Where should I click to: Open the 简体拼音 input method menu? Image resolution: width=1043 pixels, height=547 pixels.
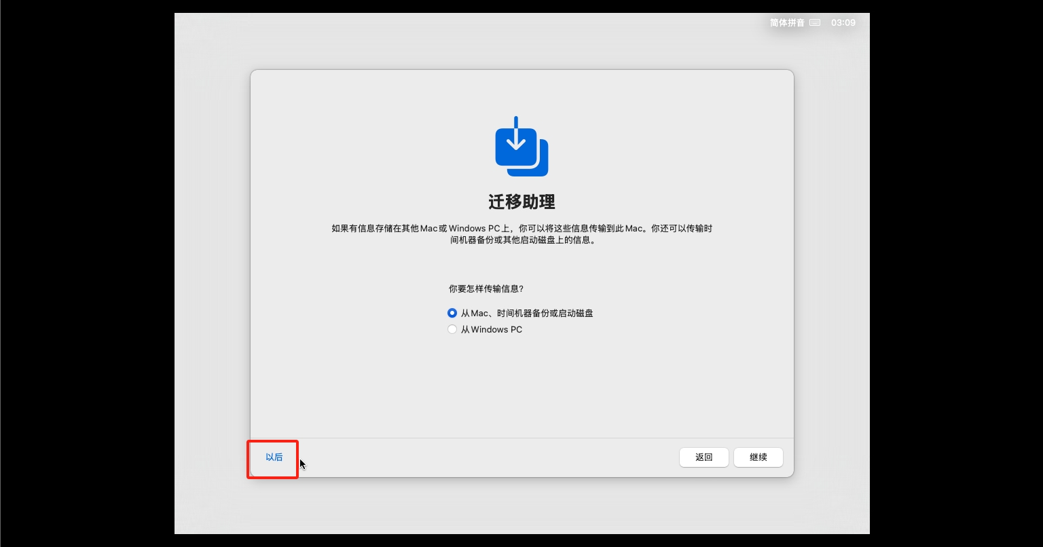787,23
